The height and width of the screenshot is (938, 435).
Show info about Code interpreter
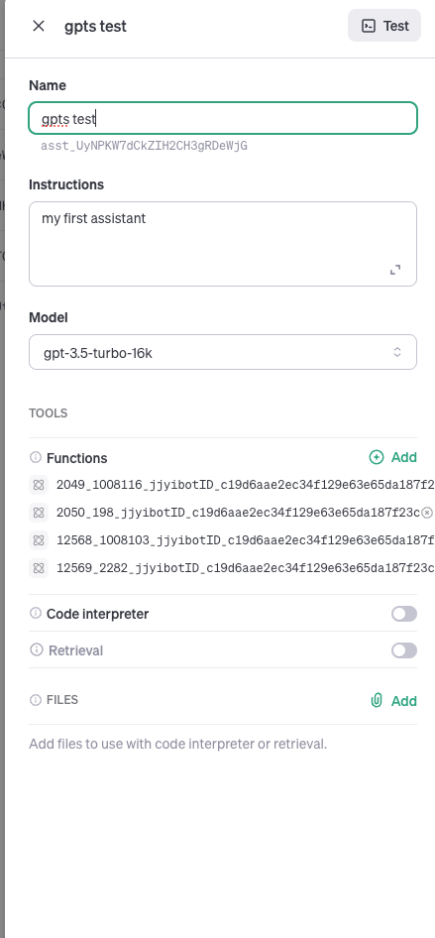click(36, 613)
